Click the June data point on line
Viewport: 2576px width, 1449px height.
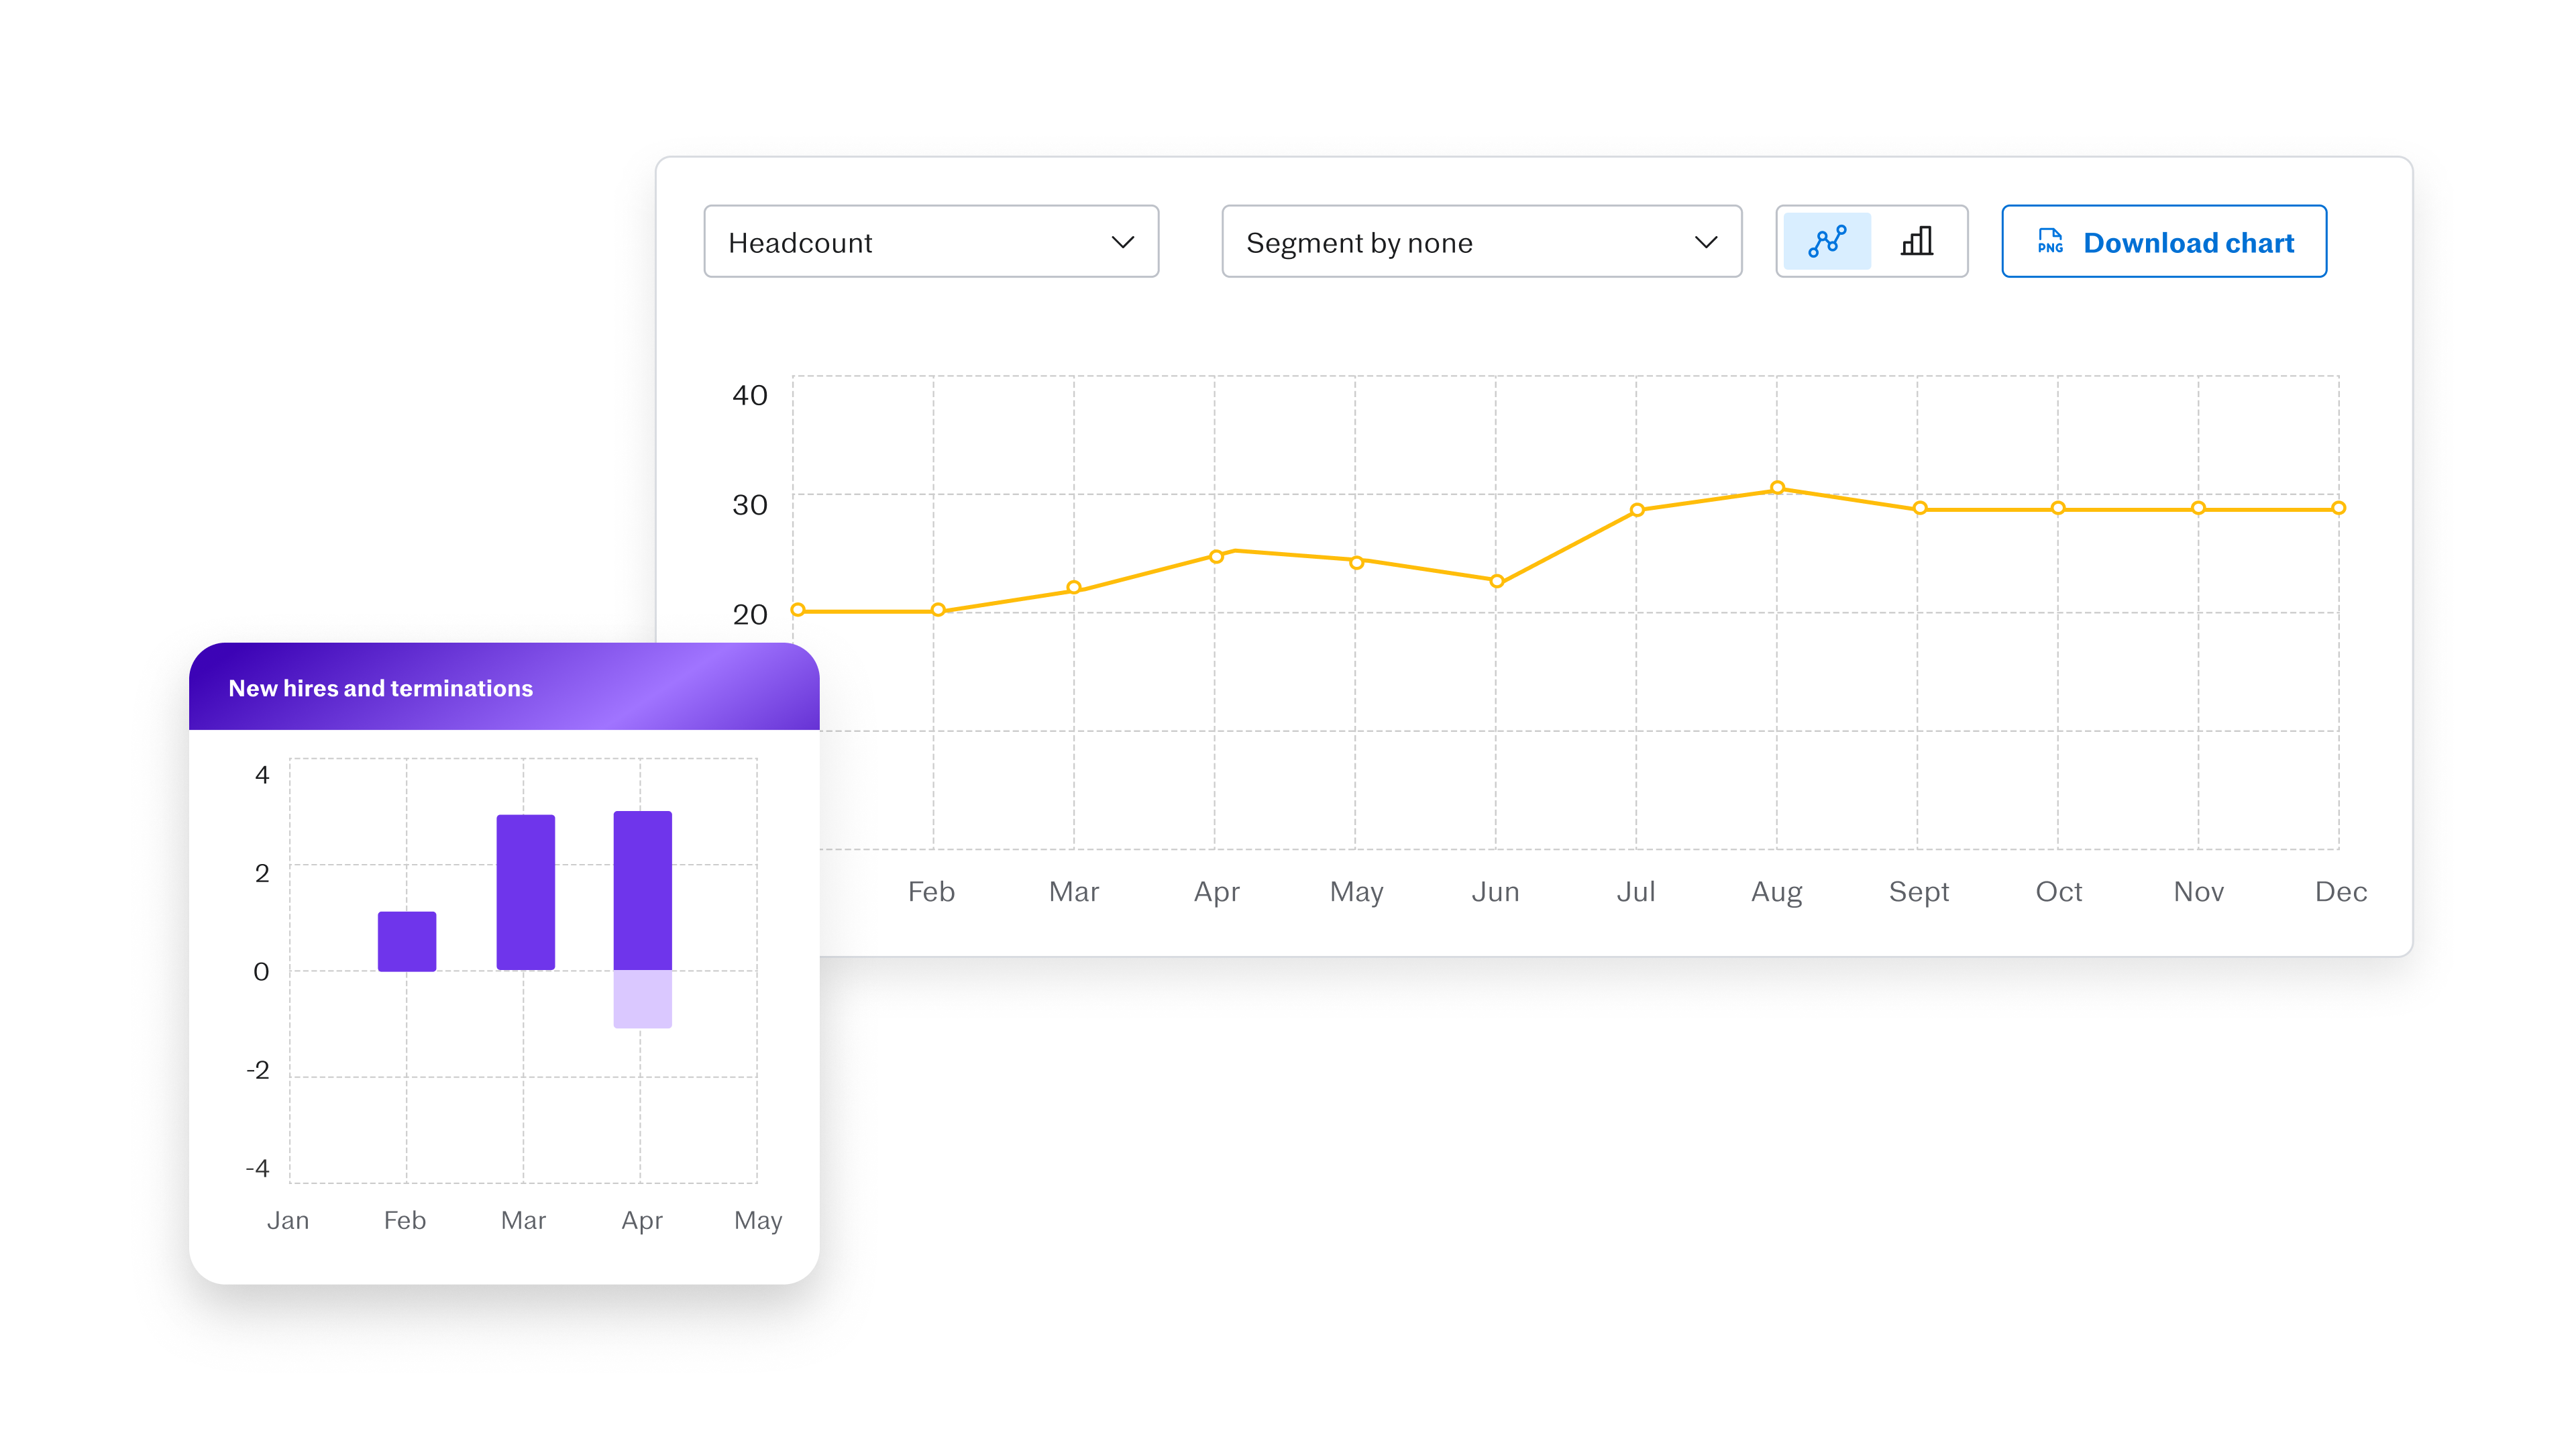click(1497, 581)
